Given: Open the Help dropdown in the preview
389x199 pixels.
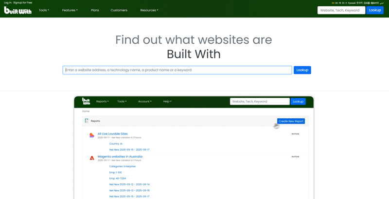Looking at the screenshot, I should [x=167, y=102].
